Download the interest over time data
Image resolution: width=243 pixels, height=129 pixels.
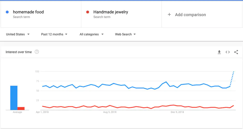[219, 52]
